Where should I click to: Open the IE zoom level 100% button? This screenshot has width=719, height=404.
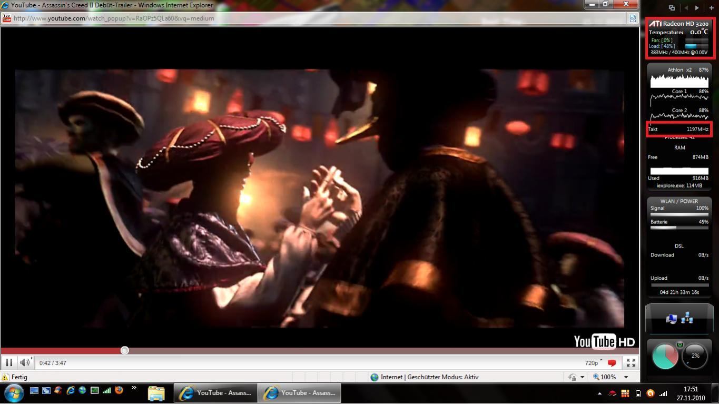tap(605, 377)
